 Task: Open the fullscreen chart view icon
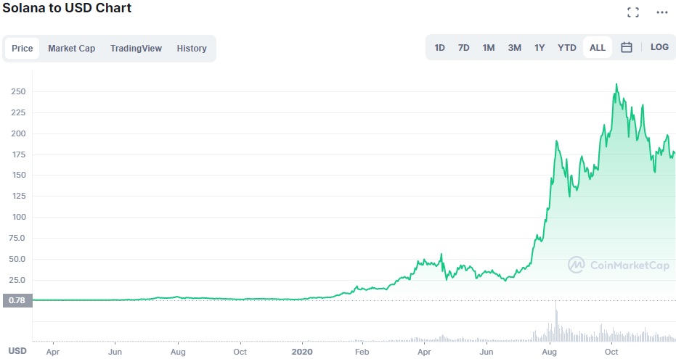633,12
